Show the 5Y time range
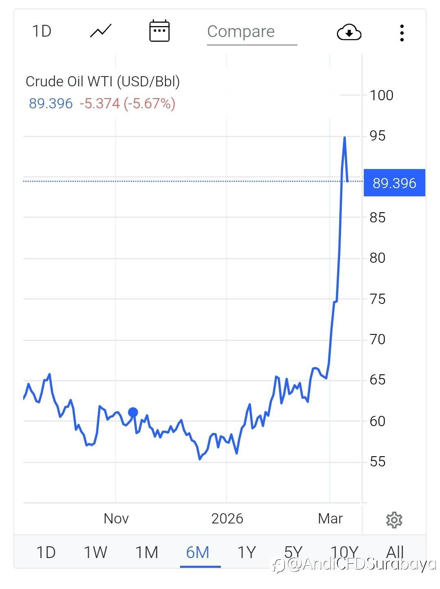Viewport: 440px width, 589px height. pos(293,552)
